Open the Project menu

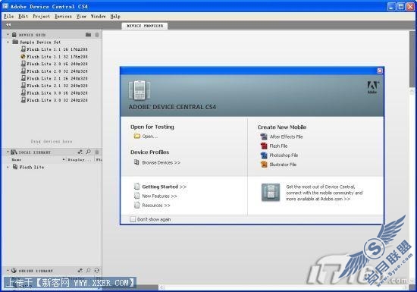tap(41, 16)
